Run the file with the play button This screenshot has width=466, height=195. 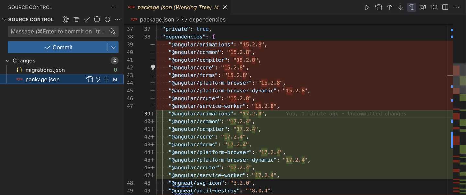click(367, 7)
